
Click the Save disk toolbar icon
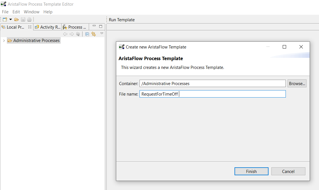pos(23,20)
